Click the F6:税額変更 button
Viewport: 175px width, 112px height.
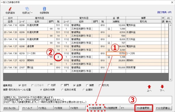click(112, 108)
